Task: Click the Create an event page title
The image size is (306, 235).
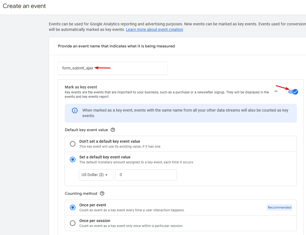Action: pos(24,6)
